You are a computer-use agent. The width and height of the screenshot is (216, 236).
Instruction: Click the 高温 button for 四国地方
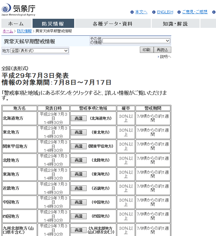click(78, 216)
